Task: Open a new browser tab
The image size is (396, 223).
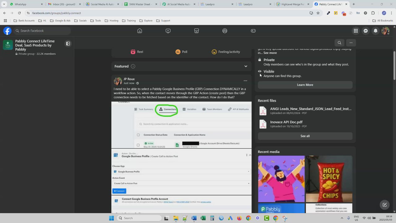Action: coord(354,4)
